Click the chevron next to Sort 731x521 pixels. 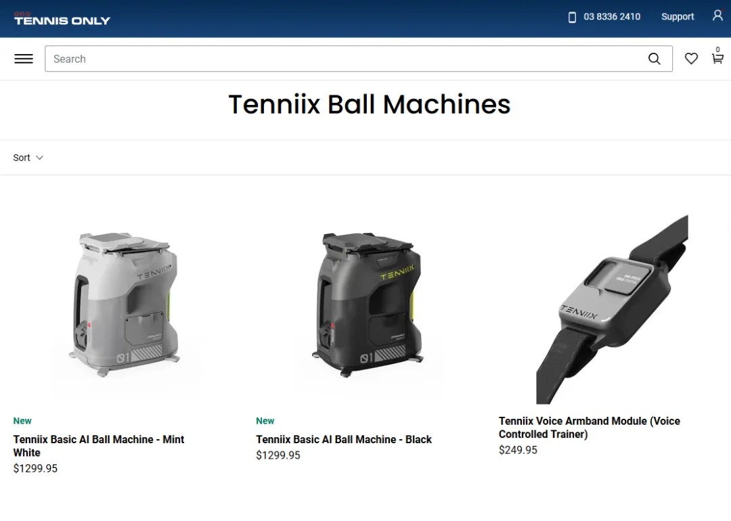point(39,158)
